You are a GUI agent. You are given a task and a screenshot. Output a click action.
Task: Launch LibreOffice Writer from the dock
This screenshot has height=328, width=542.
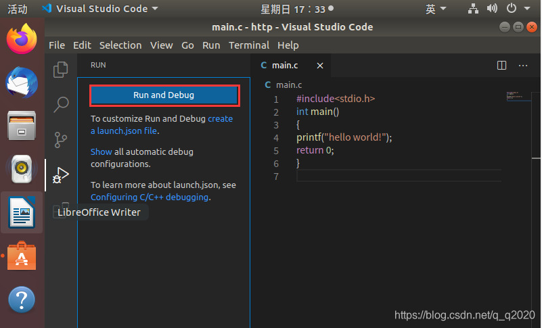coord(22,212)
